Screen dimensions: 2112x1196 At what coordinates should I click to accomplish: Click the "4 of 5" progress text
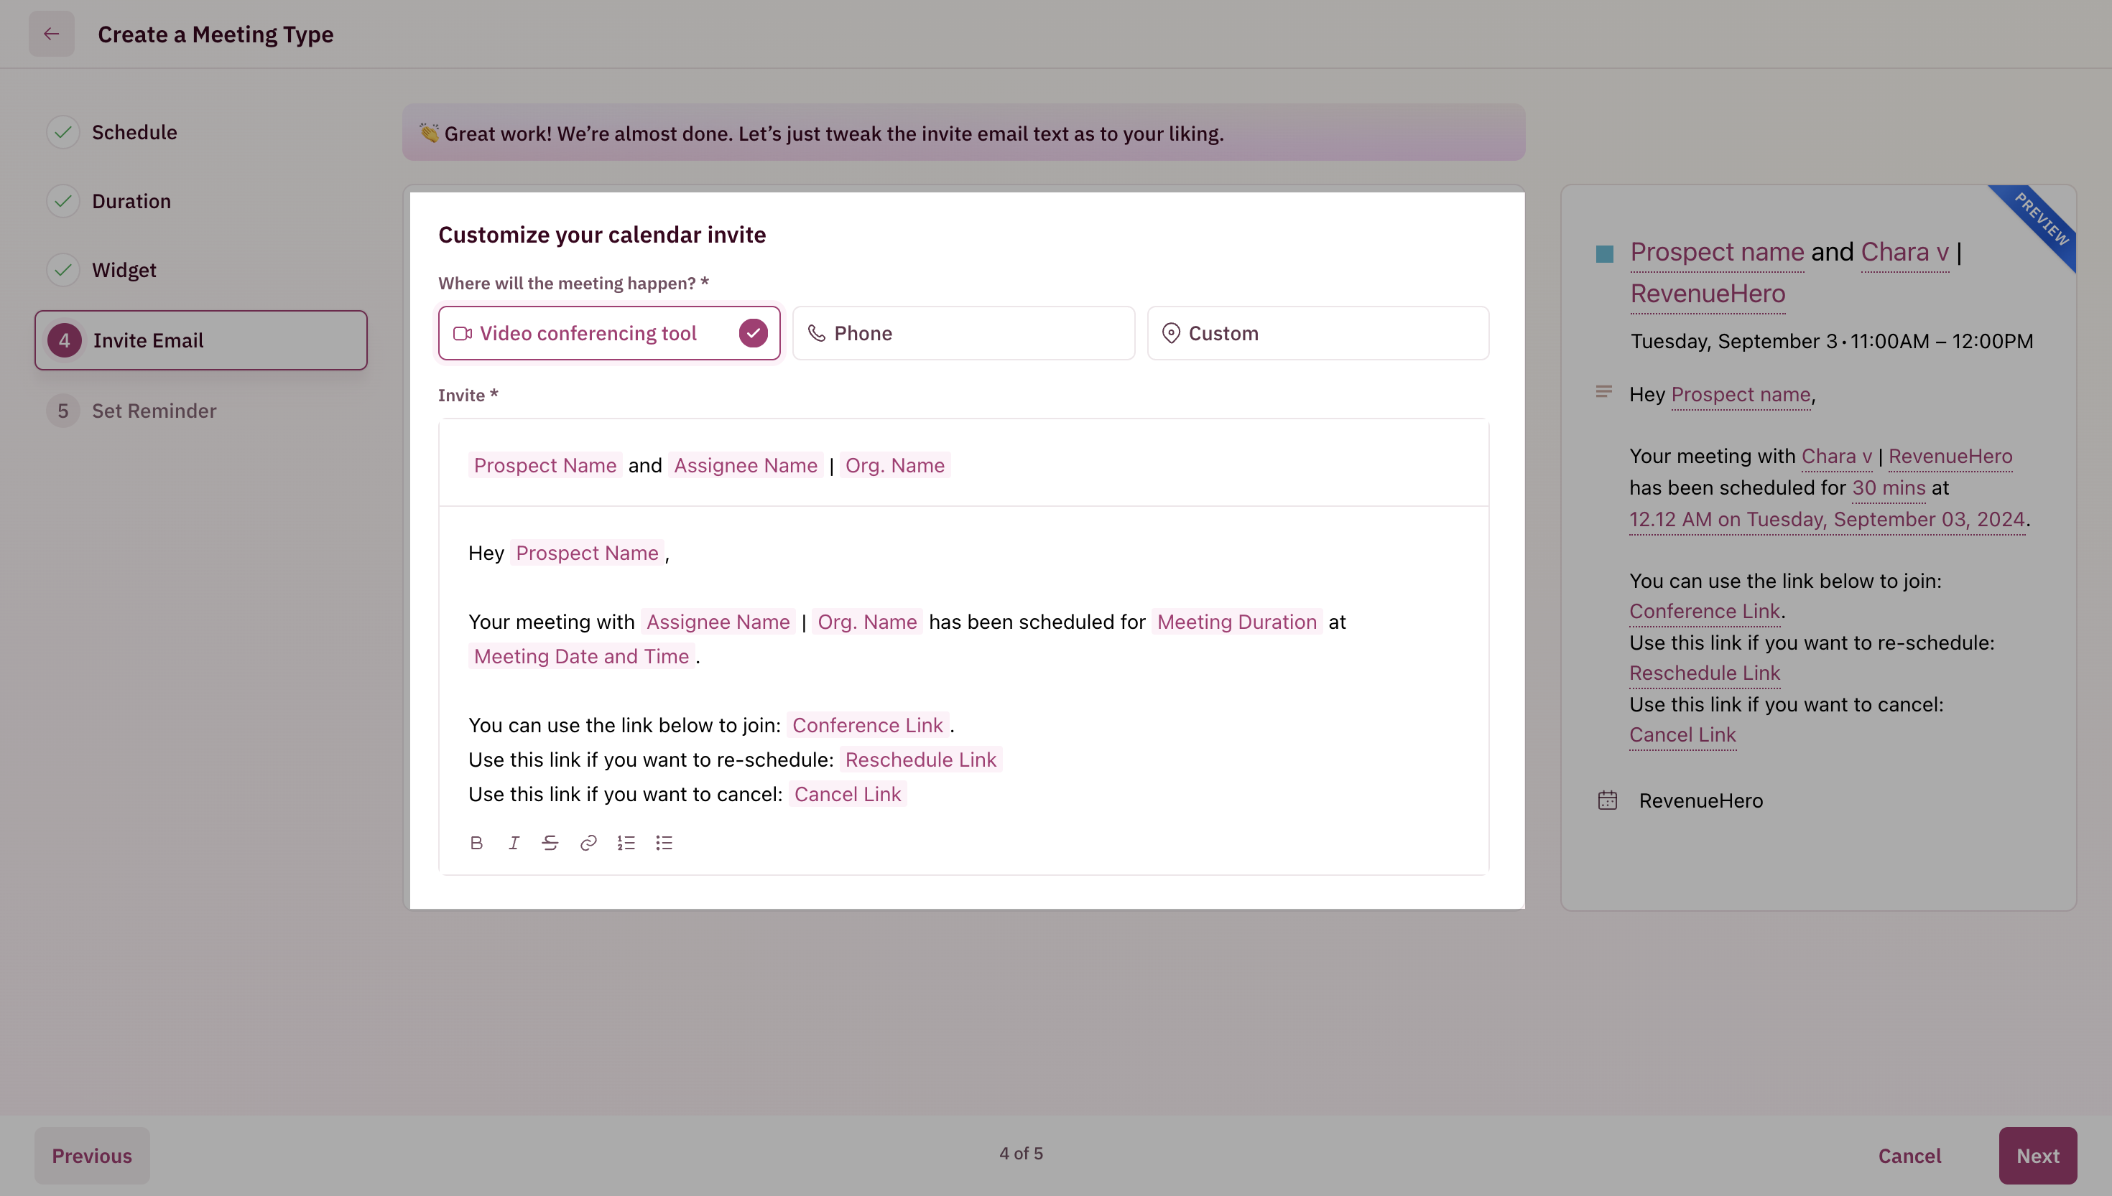1021,1153
